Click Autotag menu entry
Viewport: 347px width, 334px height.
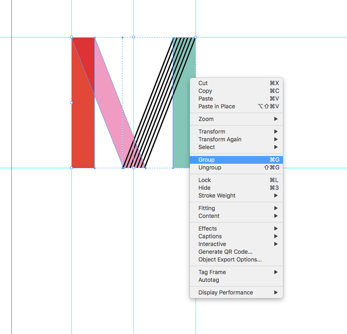[209, 280]
